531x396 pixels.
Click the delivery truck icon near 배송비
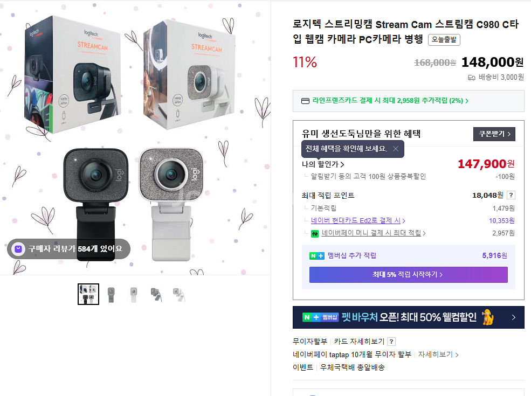(471, 78)
